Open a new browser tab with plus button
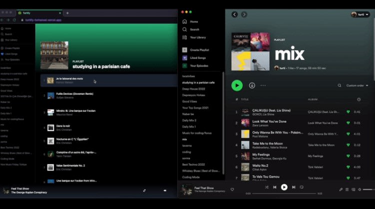Screen dimensions: 375x209 [x=68, y=13]
